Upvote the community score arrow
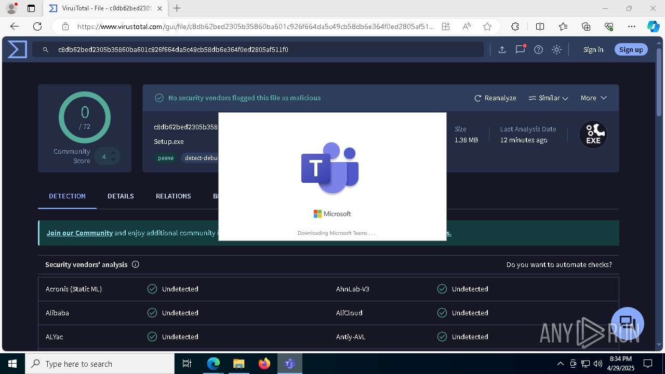This screenshot has width=665, height=374. click(113, 153)
